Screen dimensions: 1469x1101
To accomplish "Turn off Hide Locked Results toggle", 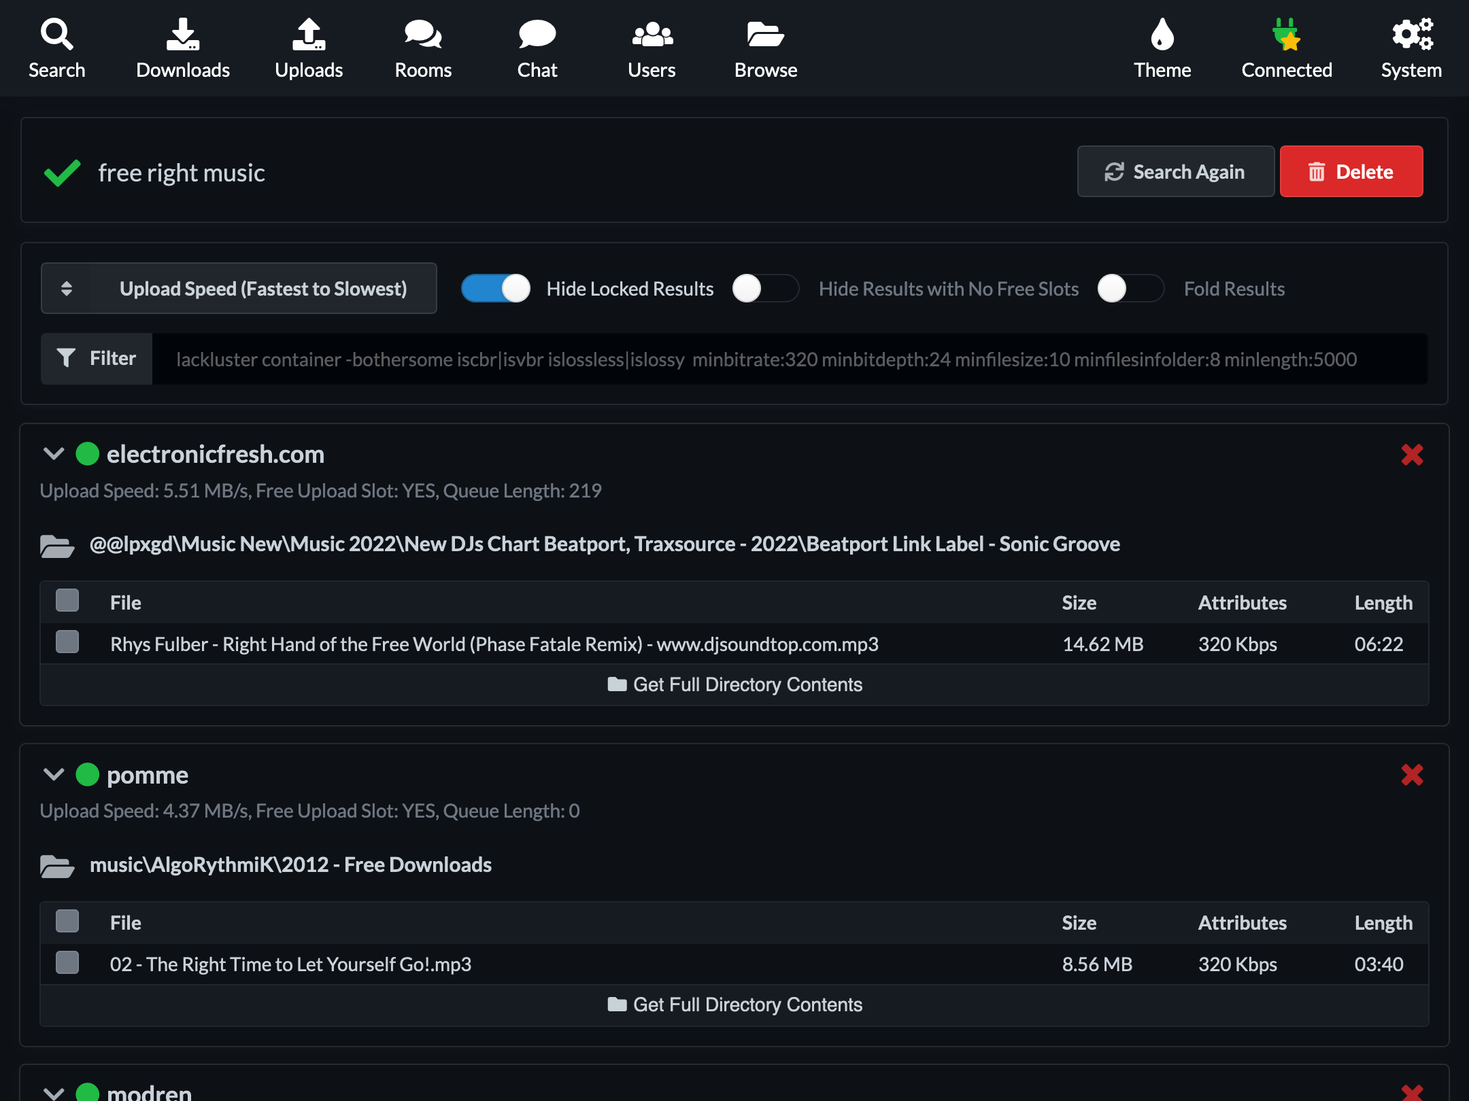I will tap(496, 288).
